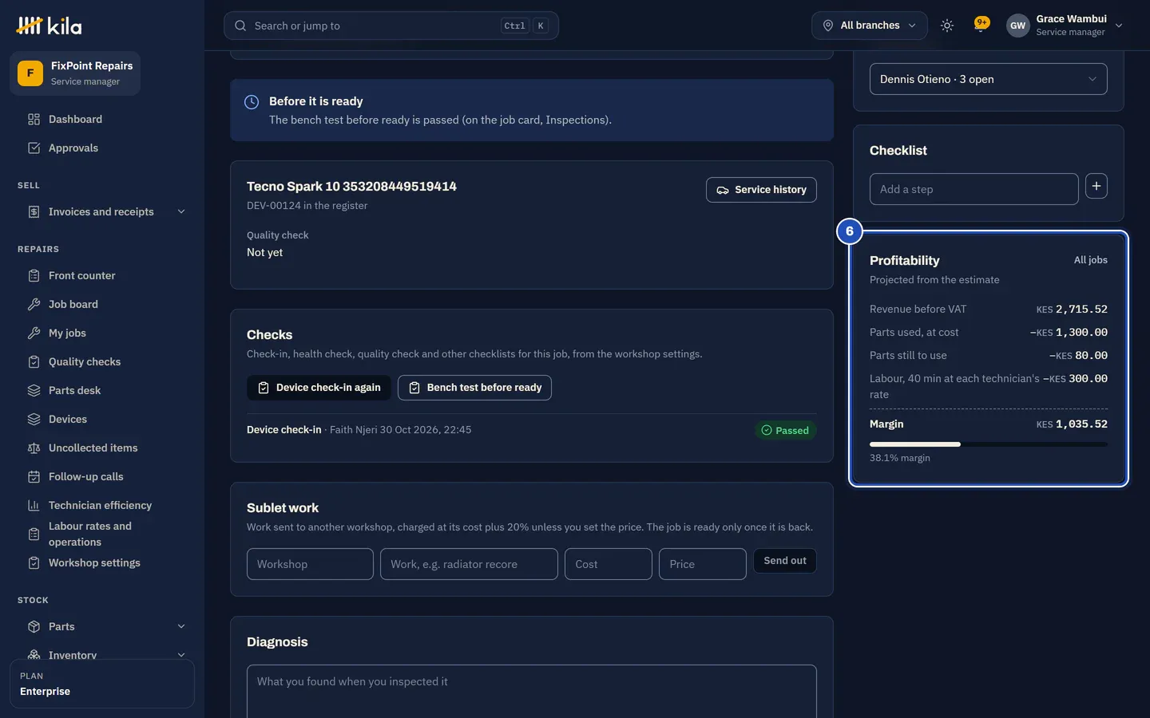The height and width of the screenshot is (718, 1150).
Task: Open the Dennis Otieno technician dropdown
Action: pos(989,79)
